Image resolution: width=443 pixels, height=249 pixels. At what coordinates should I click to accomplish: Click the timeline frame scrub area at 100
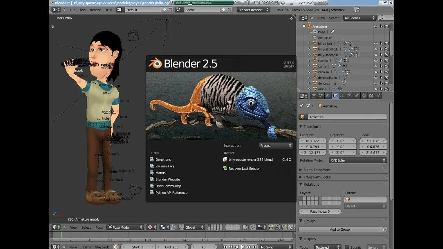(x=147, y=237)
